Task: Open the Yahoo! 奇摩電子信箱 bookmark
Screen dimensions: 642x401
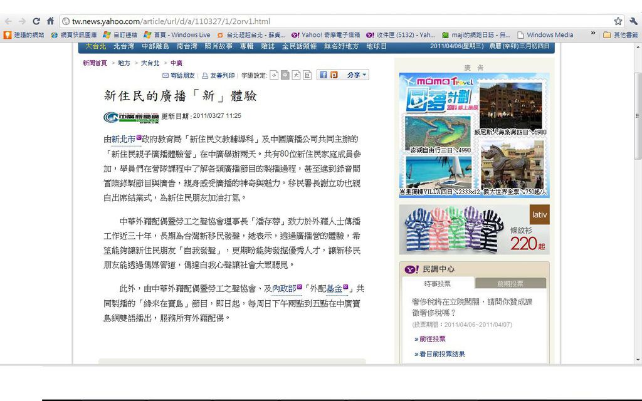Action: coord(325,35)
